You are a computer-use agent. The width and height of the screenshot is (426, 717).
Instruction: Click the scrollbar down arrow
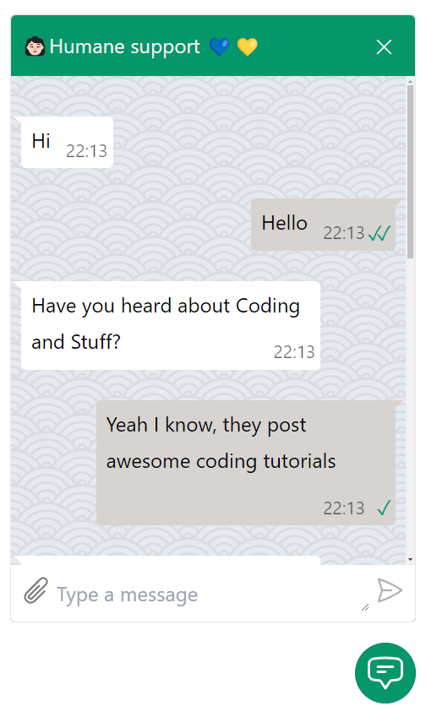tap(411, 559)
